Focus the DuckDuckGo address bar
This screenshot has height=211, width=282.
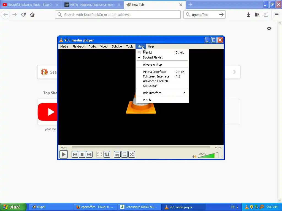point(118,15)
